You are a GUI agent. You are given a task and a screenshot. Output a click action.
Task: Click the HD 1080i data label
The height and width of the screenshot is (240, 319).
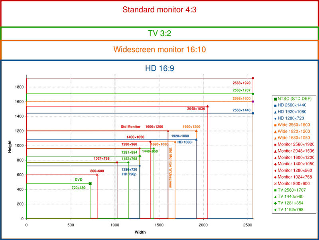[185, 142]
